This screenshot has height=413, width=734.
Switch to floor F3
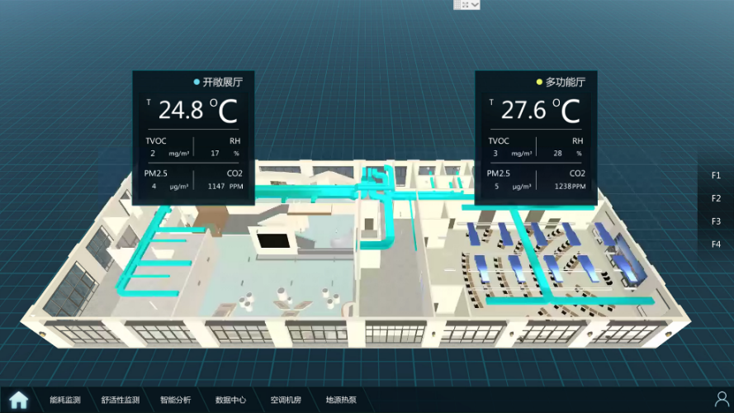(716, 221)
